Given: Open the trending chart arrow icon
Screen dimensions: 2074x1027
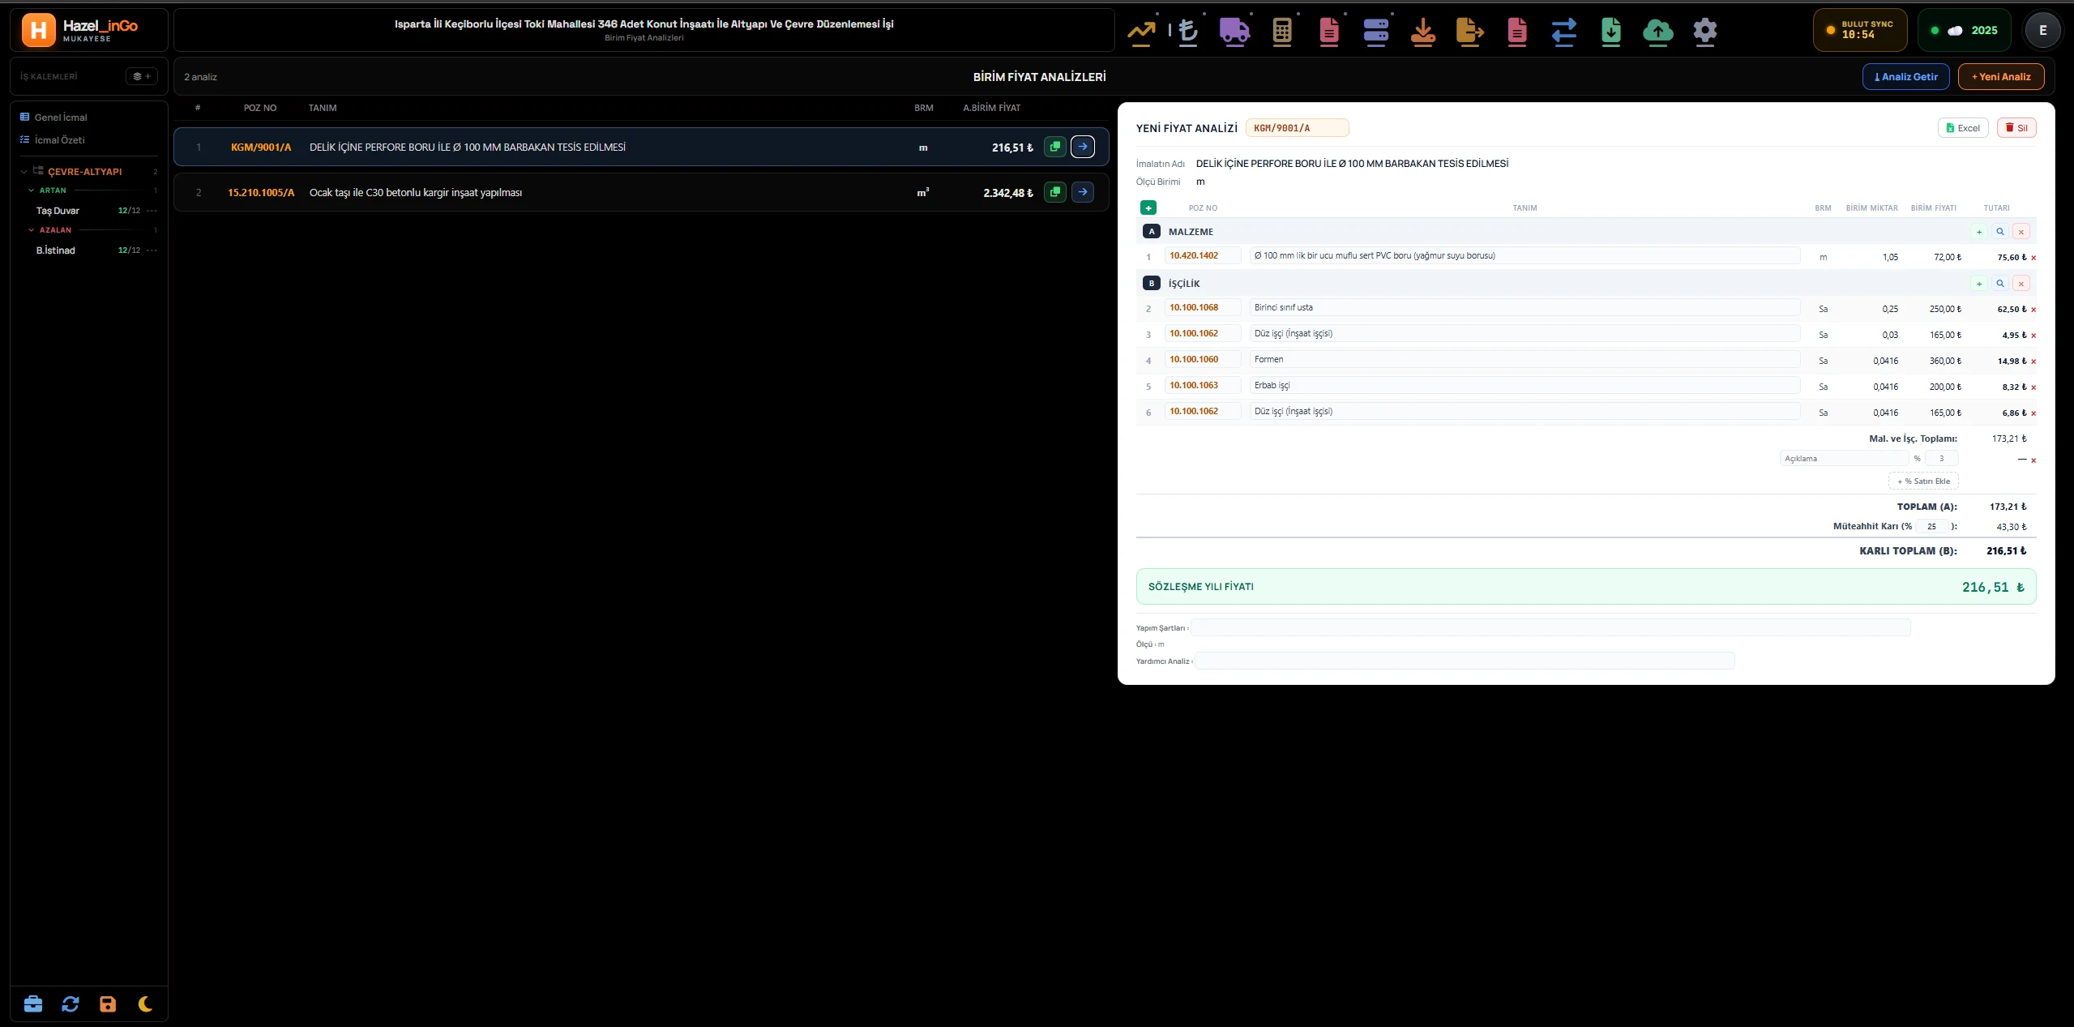Looking at the screenshot, I should pyautogui.click(x=1141, y=31).
